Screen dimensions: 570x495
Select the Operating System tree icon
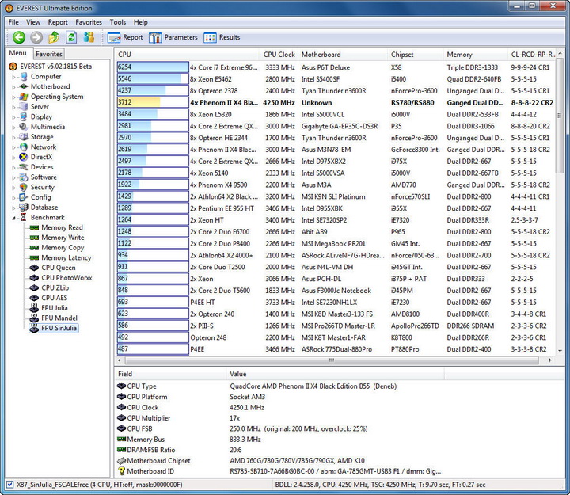pos(24,97)
